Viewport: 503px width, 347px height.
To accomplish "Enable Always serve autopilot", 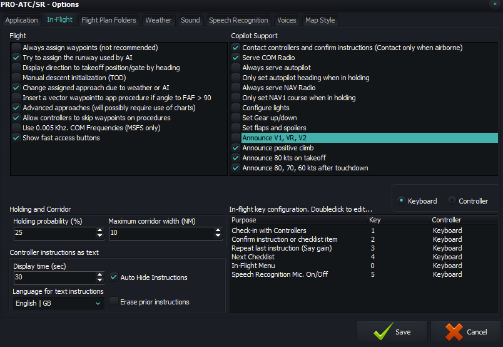I will click(236, 68).
